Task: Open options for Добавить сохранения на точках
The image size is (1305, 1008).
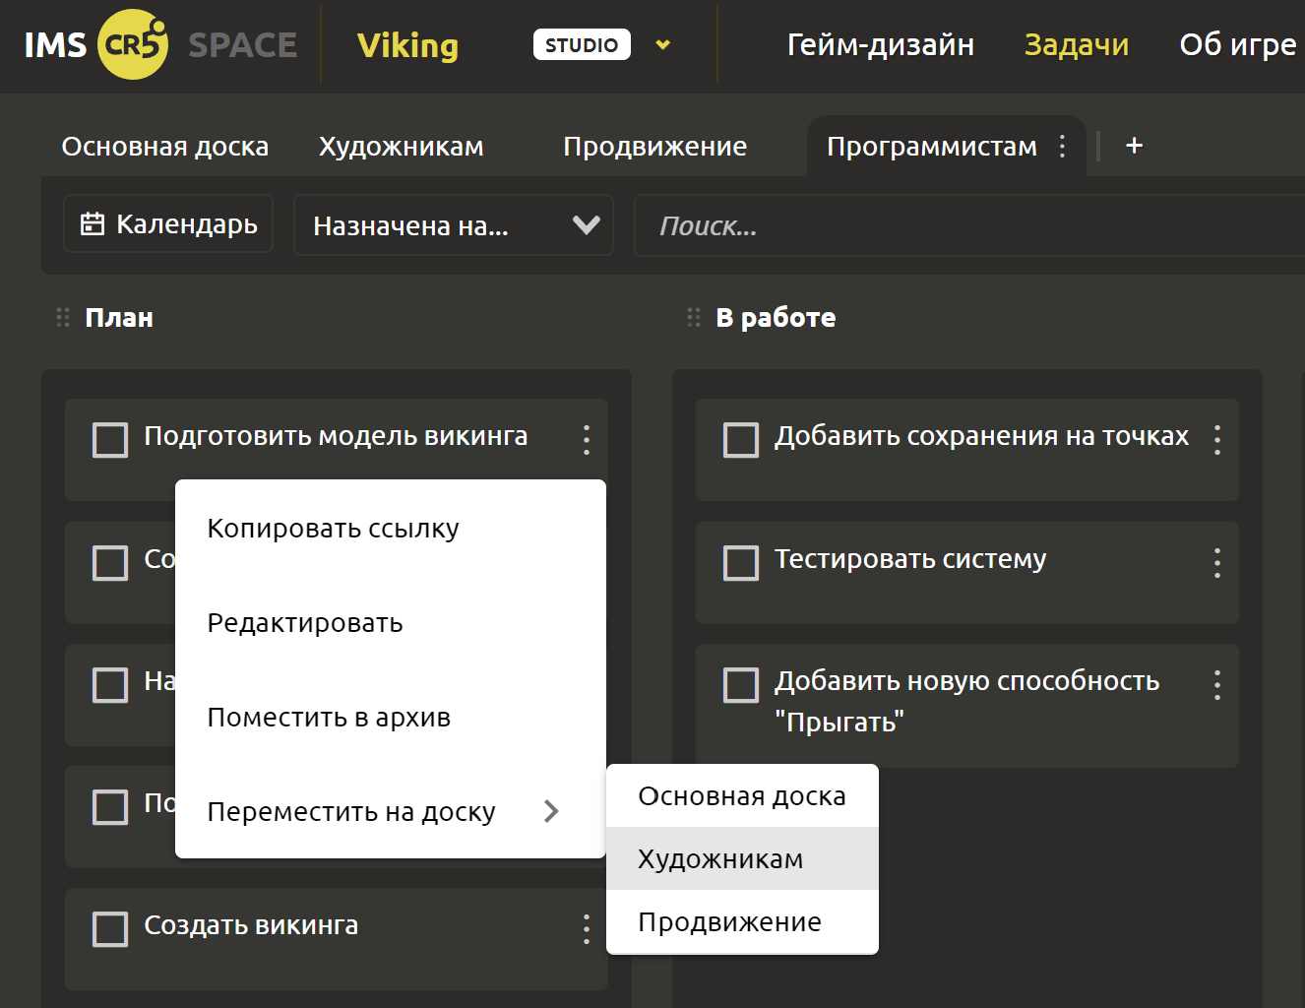Action: (1217, 440)
